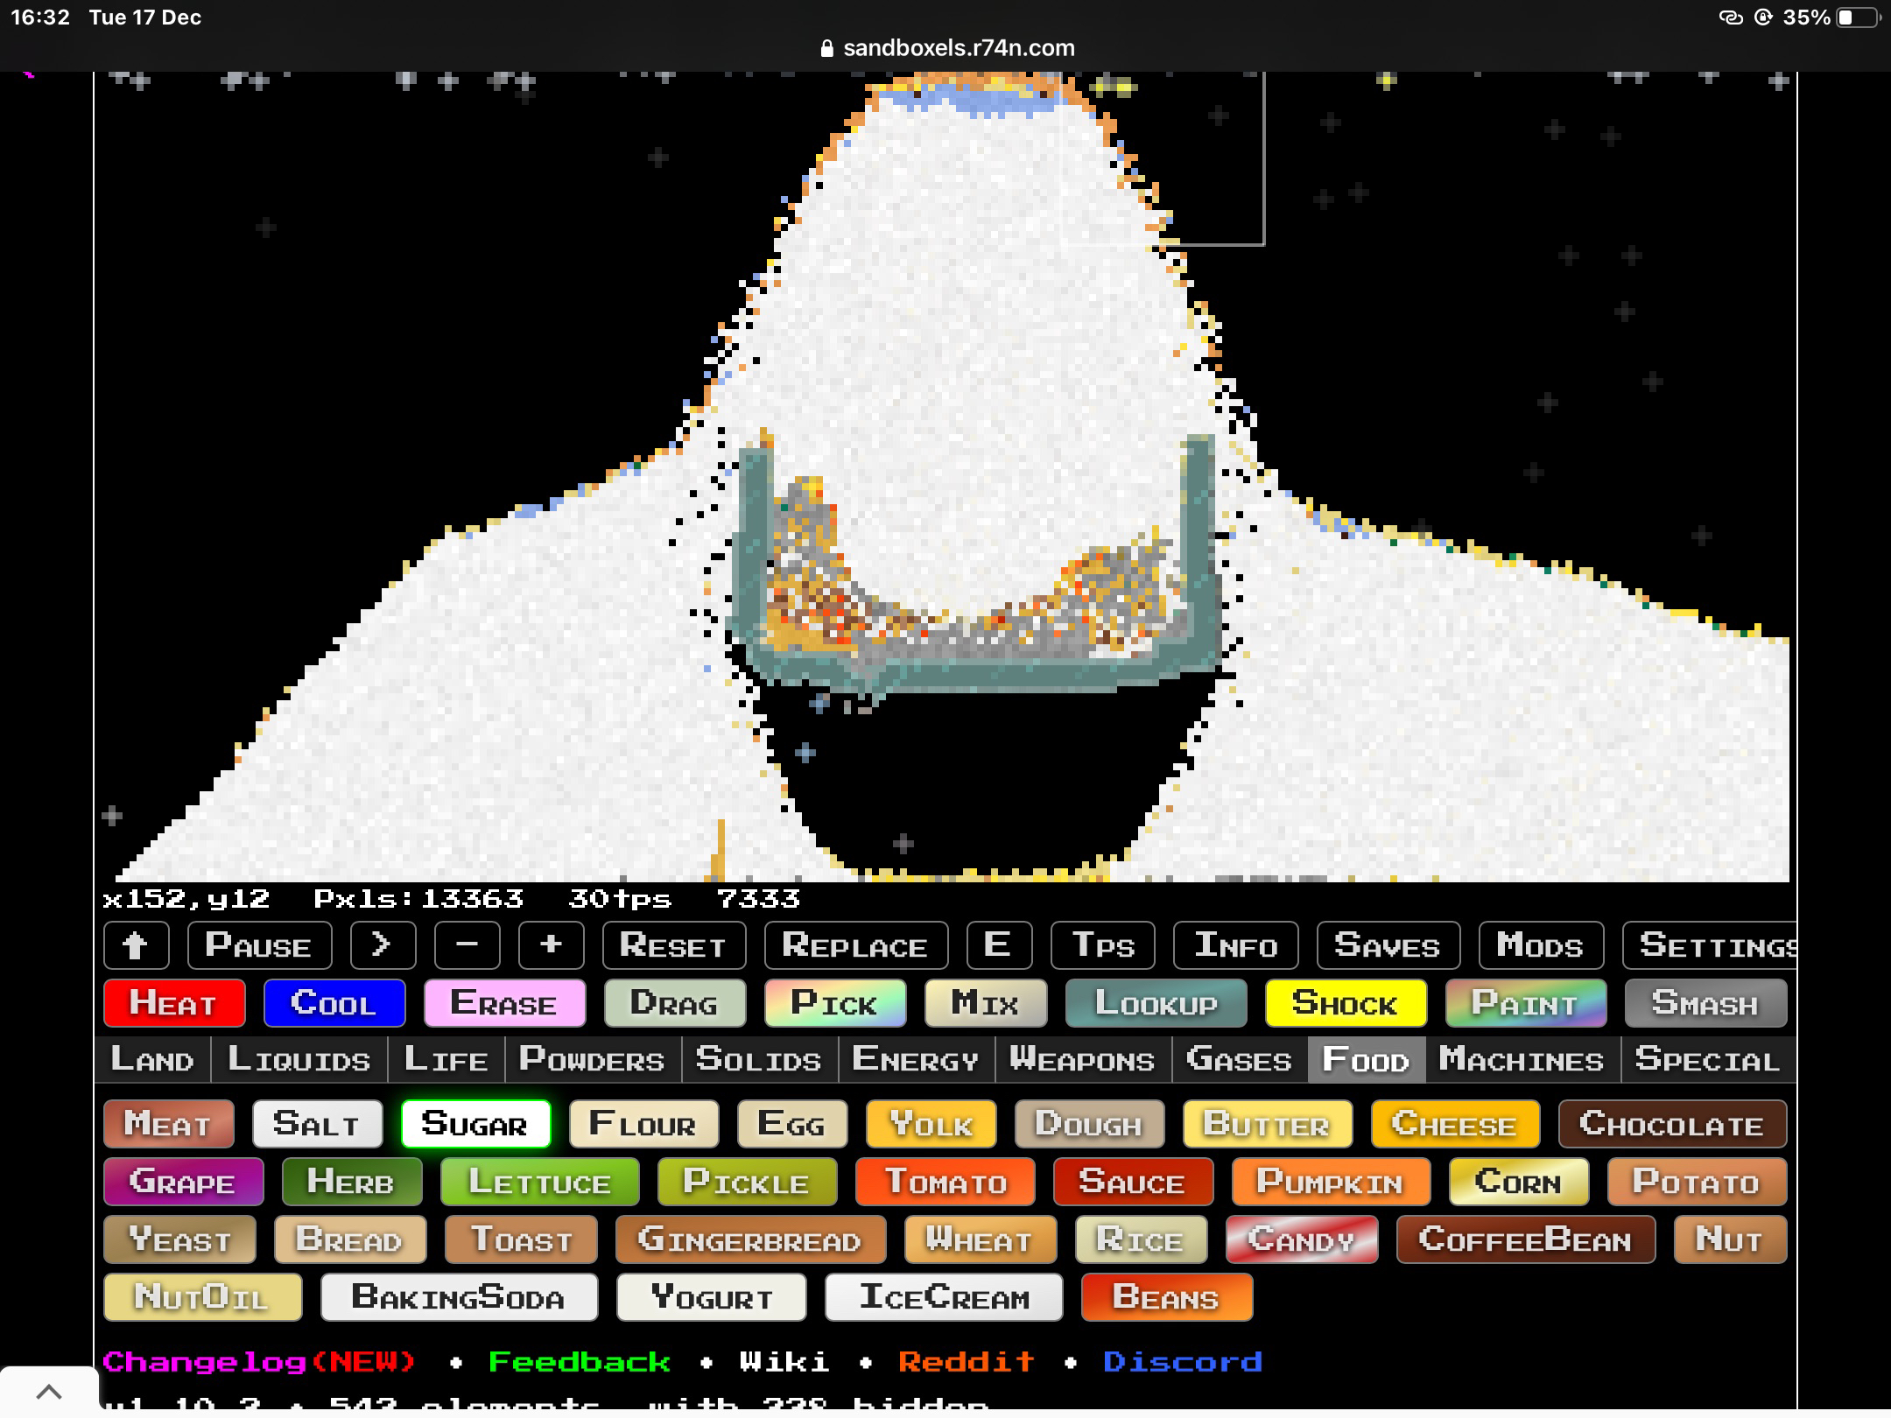Toggle Replace mode on

click(x=855, y=945)
